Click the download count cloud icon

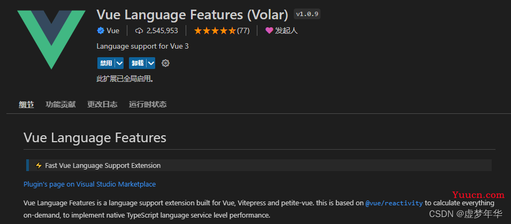pos(139,30)
